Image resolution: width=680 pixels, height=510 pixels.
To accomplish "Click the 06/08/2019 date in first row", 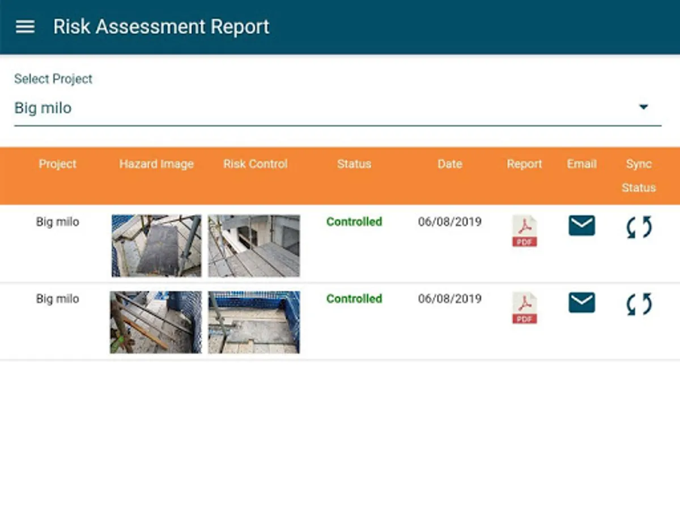I will point(450,222).
